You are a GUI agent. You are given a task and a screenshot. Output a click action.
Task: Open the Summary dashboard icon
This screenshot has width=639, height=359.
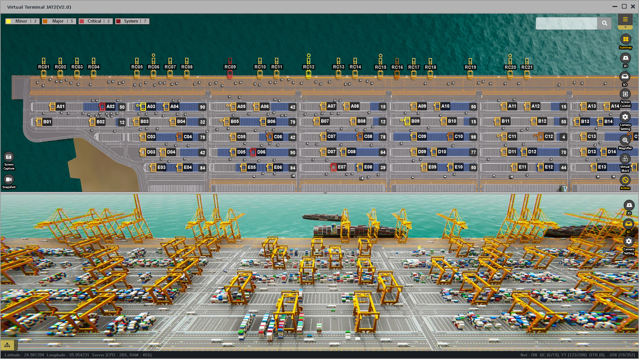coord(625,40)
